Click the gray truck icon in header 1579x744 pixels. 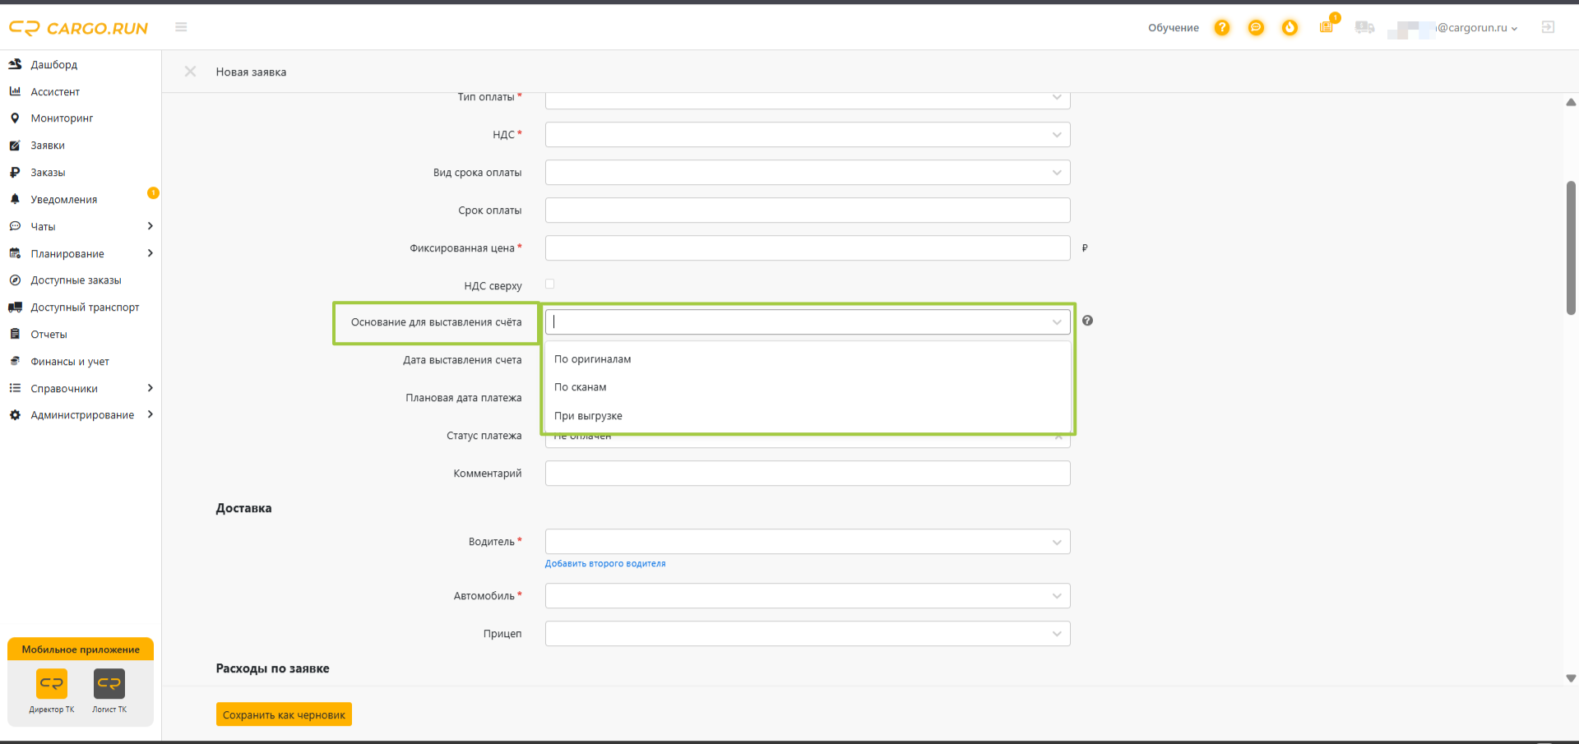tap(1364, 27)
